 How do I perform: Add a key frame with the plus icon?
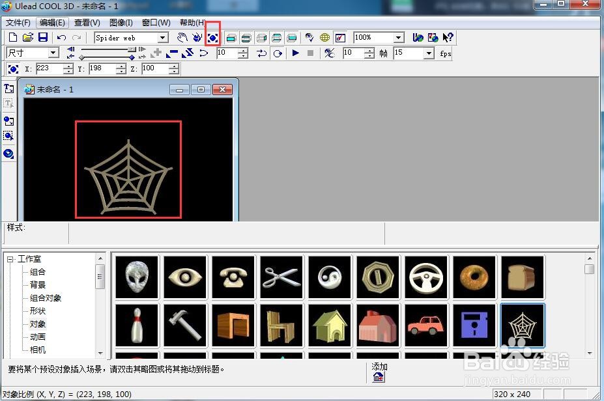point(157,53)
